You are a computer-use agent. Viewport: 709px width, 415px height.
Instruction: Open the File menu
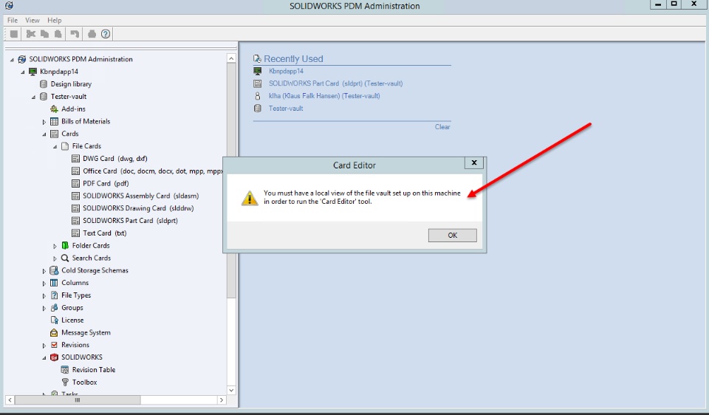tap(13, 21)
